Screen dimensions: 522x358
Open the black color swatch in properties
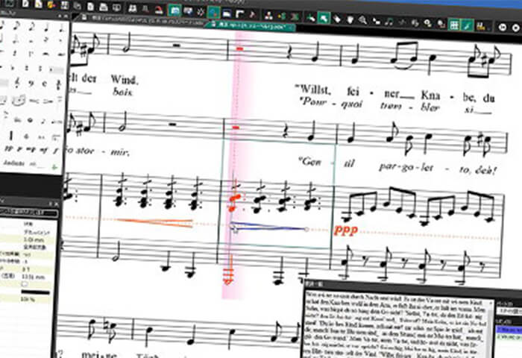click(x=35, y=292)
